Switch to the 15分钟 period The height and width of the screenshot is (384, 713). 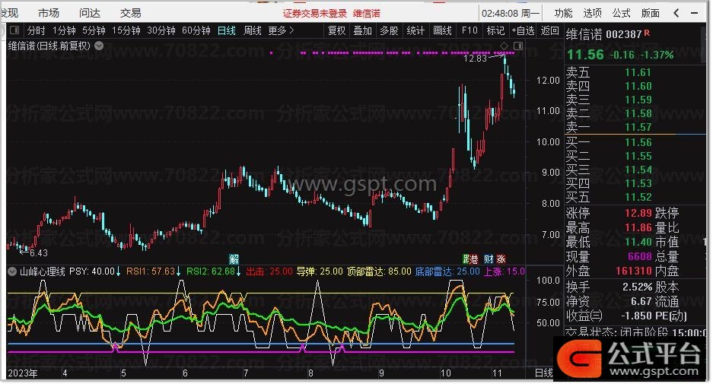pos(126,30)
